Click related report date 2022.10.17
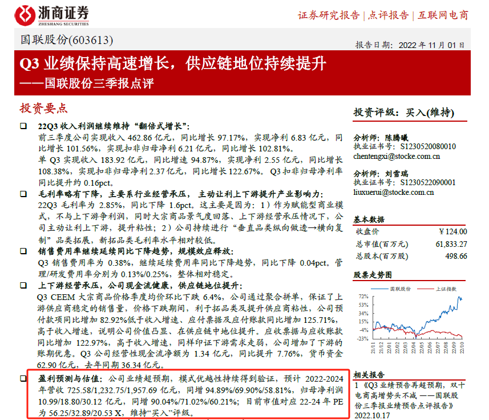 (x=372, y=415)
